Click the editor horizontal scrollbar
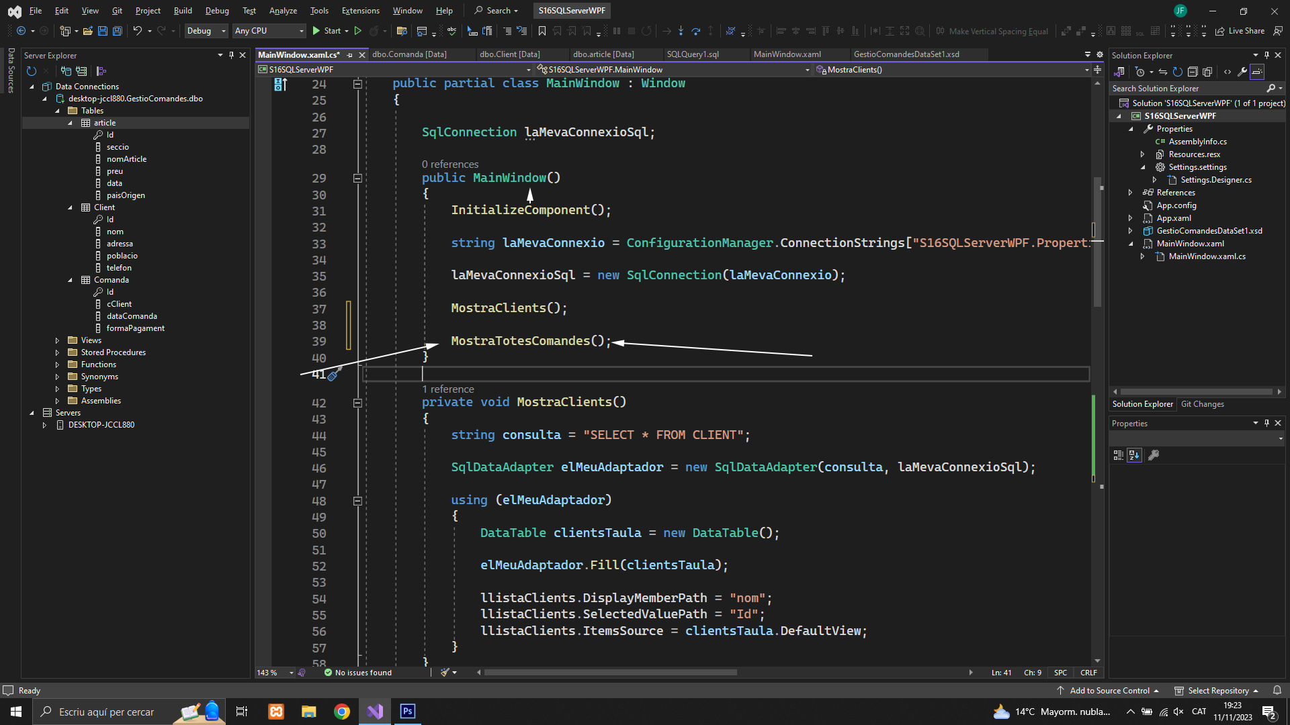 click(x=610, y=673)
